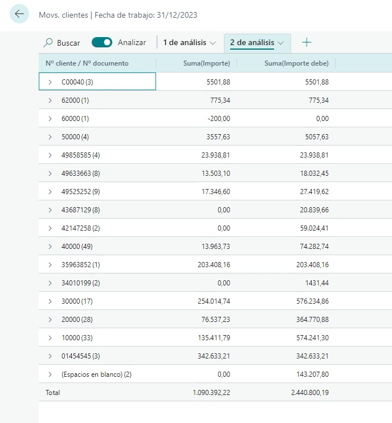Add a new analysis tab with plus icon
Image resolution: width=392 pixels, height=423 pixels.
pos(307,43)
